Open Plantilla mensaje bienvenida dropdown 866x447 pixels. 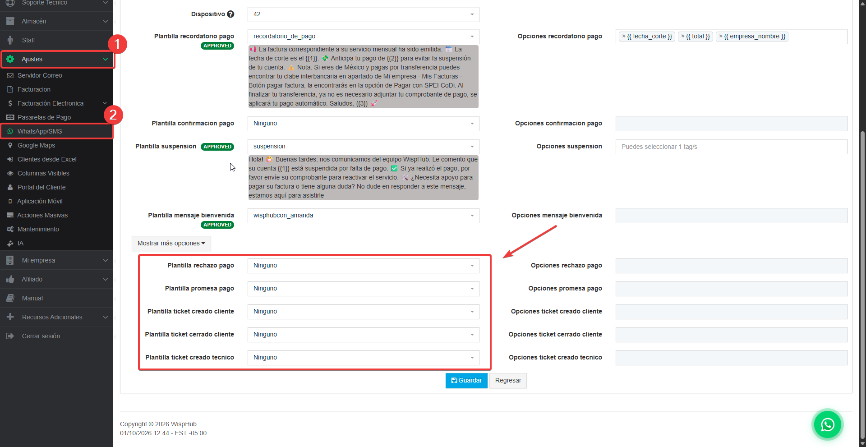[x=363, y=216]
